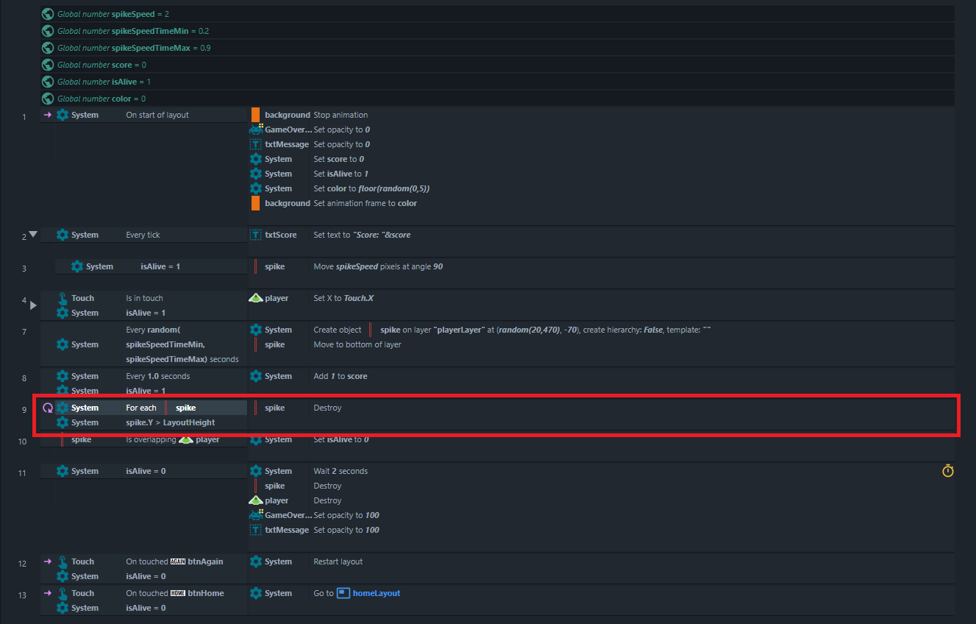976x624 pixels.
Task: Click the Wait 2 seconds action
Action: coord(341,471)
